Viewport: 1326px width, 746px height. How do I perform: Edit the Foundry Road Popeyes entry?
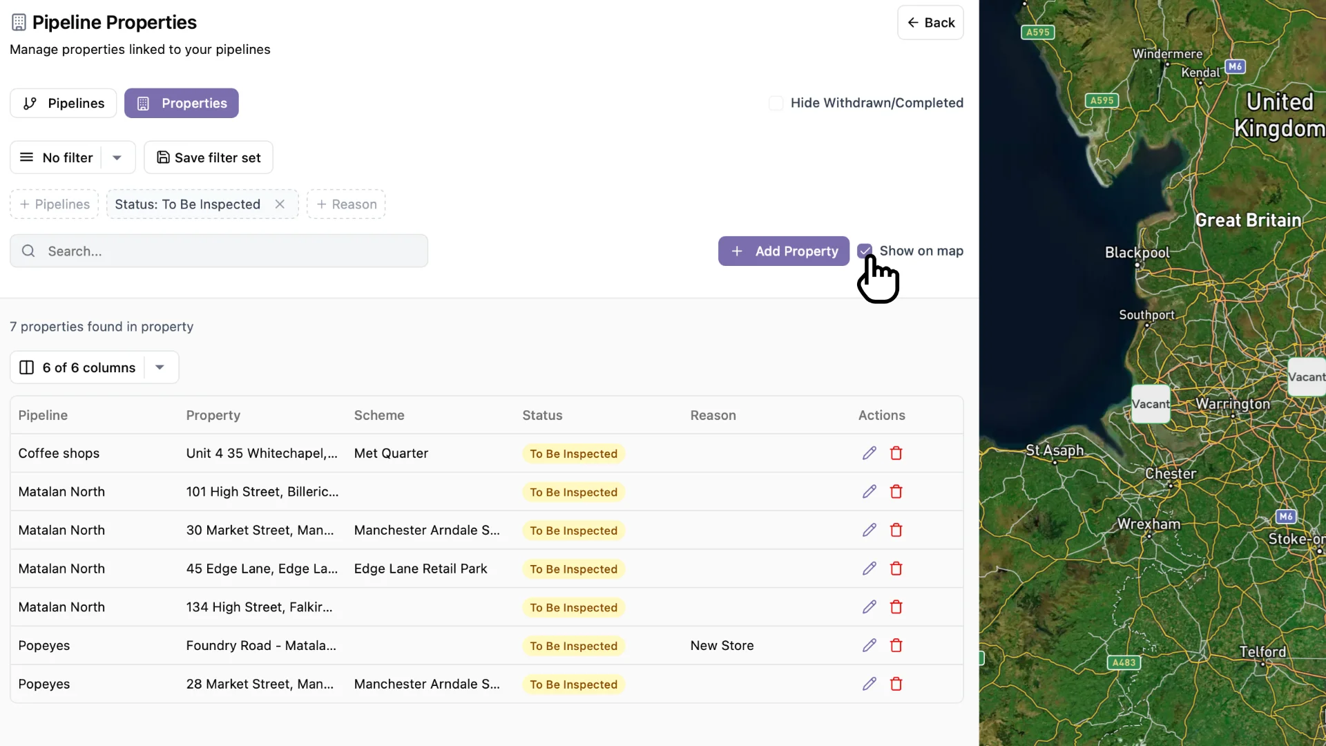click(869, 645)
